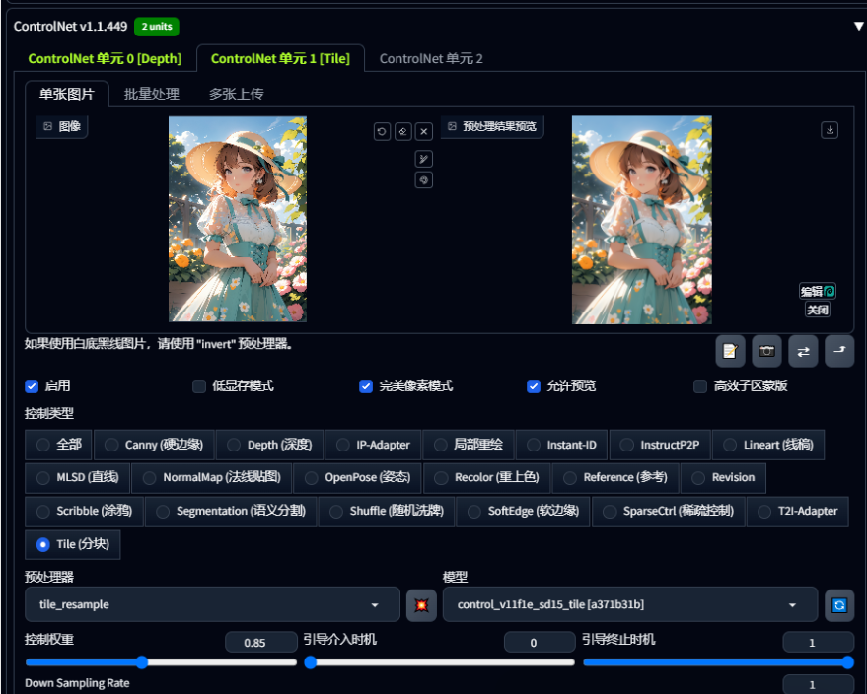Select MLSD (直线) control type
This screenshot has height=694, width=867.
77,478
